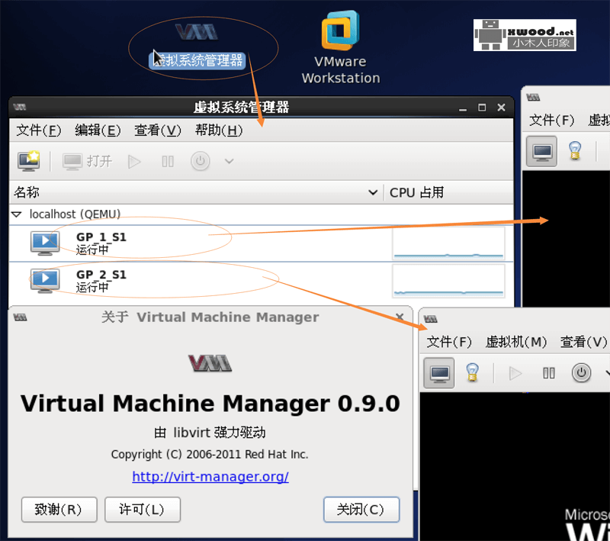Close the 虚拟系统管理器 window

502,108
